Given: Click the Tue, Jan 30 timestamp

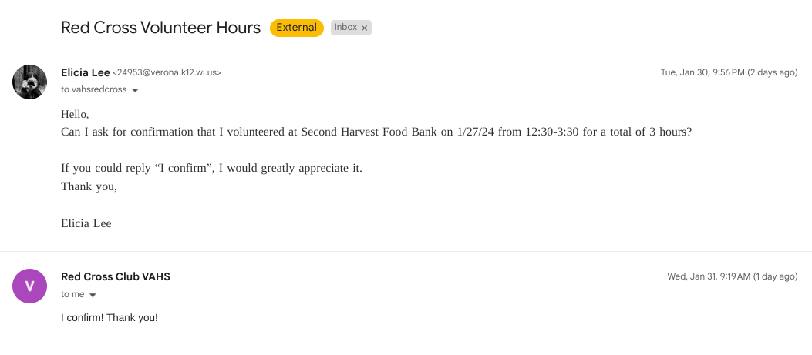Looking at the screenshot, I should pos(729,72).
